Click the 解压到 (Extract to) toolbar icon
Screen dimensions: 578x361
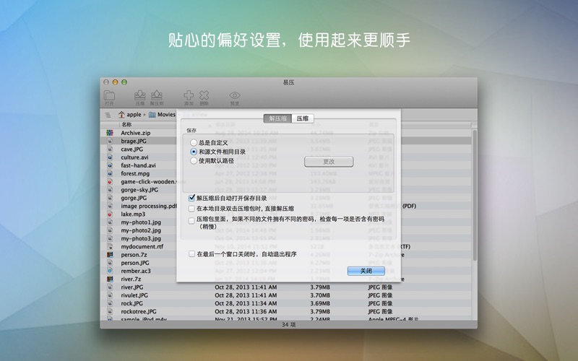click(156, 96)
